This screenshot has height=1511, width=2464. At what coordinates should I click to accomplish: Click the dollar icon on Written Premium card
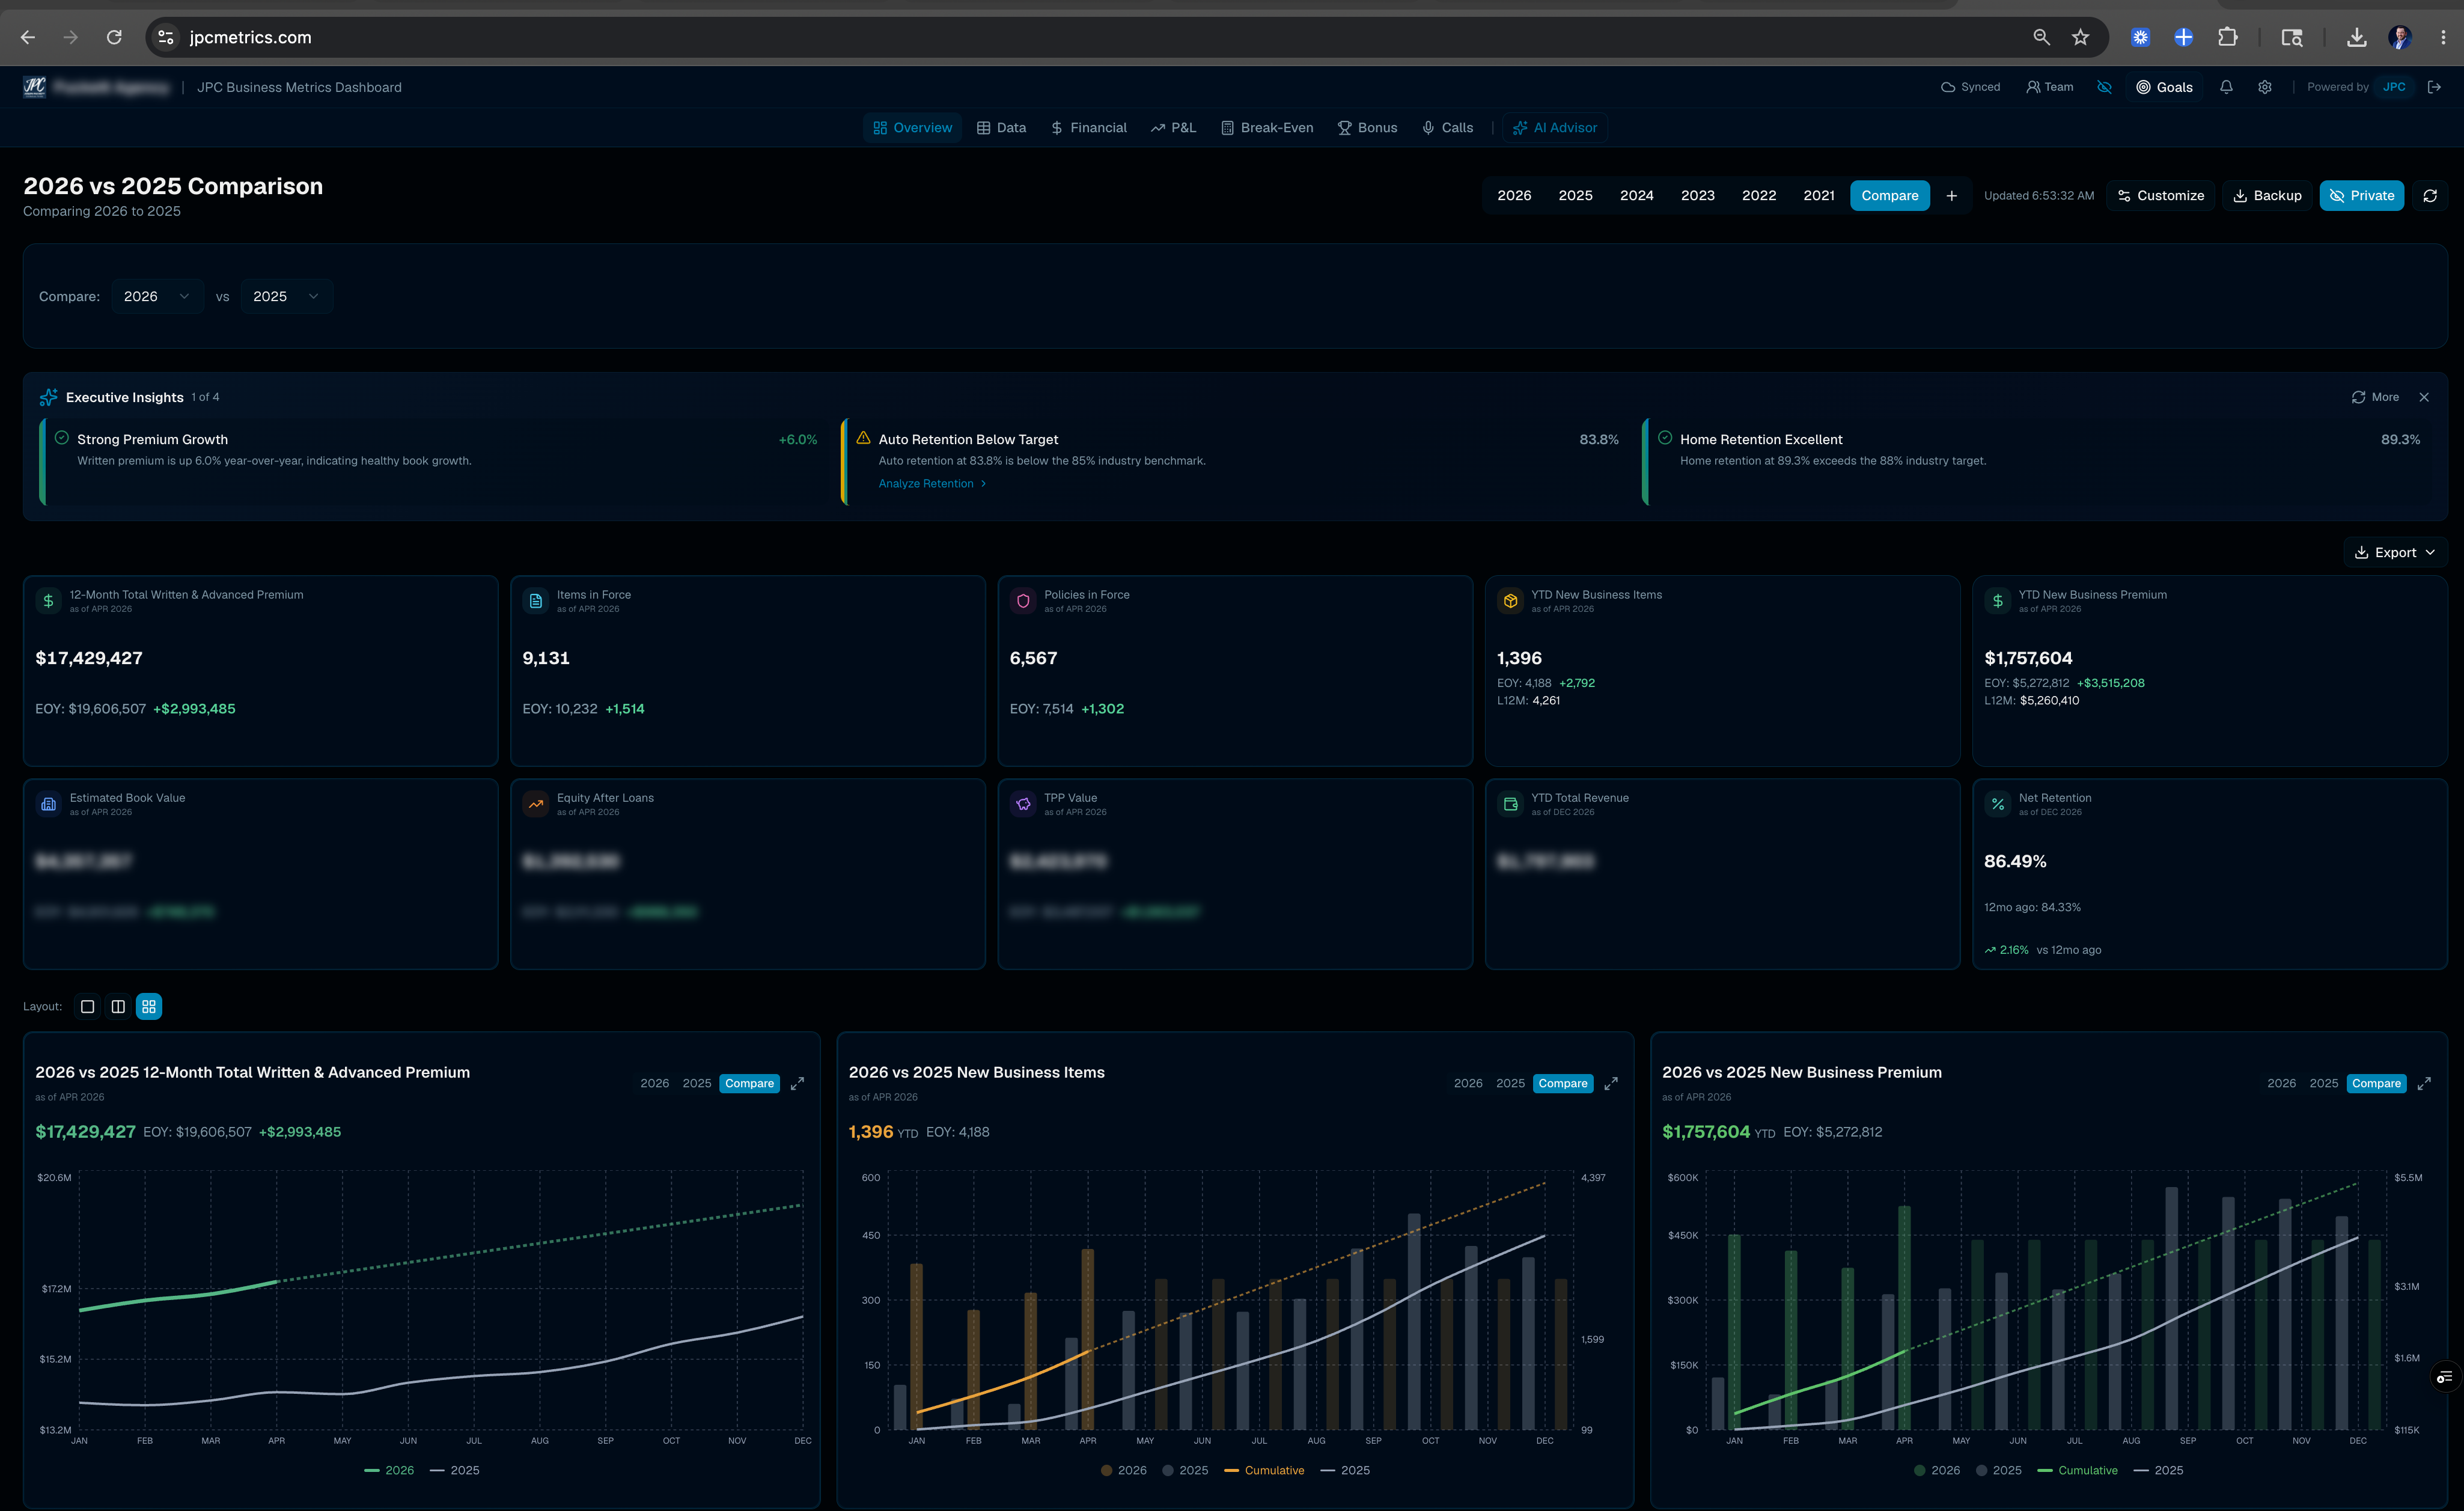48,601
